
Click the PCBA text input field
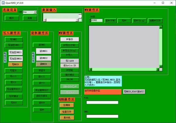(x=102, y=103)
